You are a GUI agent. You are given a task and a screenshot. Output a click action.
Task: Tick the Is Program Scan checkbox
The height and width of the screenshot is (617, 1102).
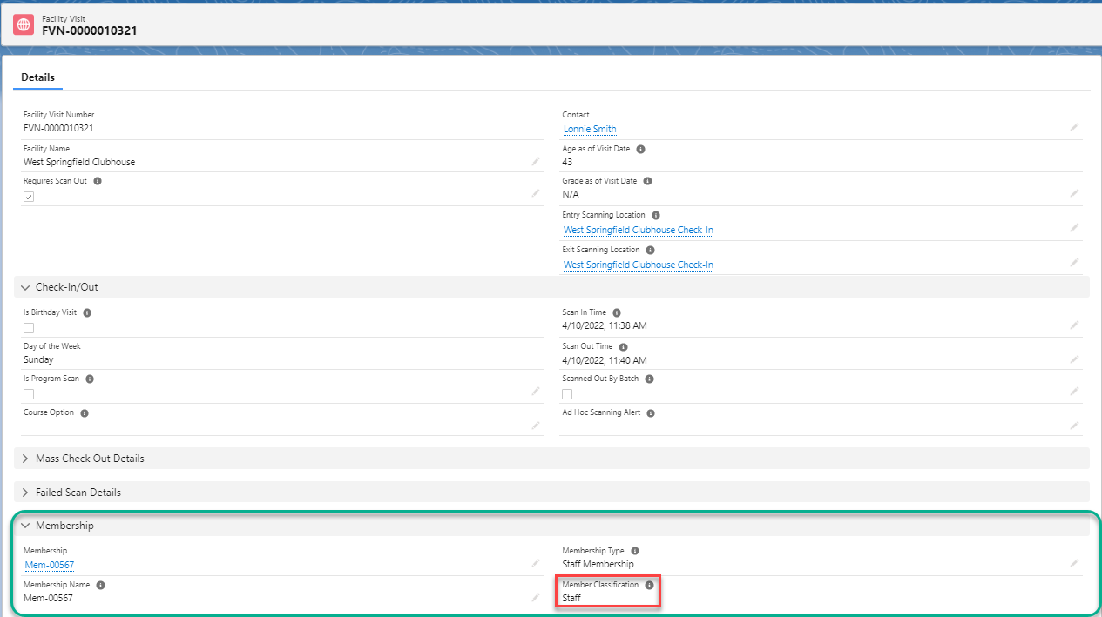[29, 394]
